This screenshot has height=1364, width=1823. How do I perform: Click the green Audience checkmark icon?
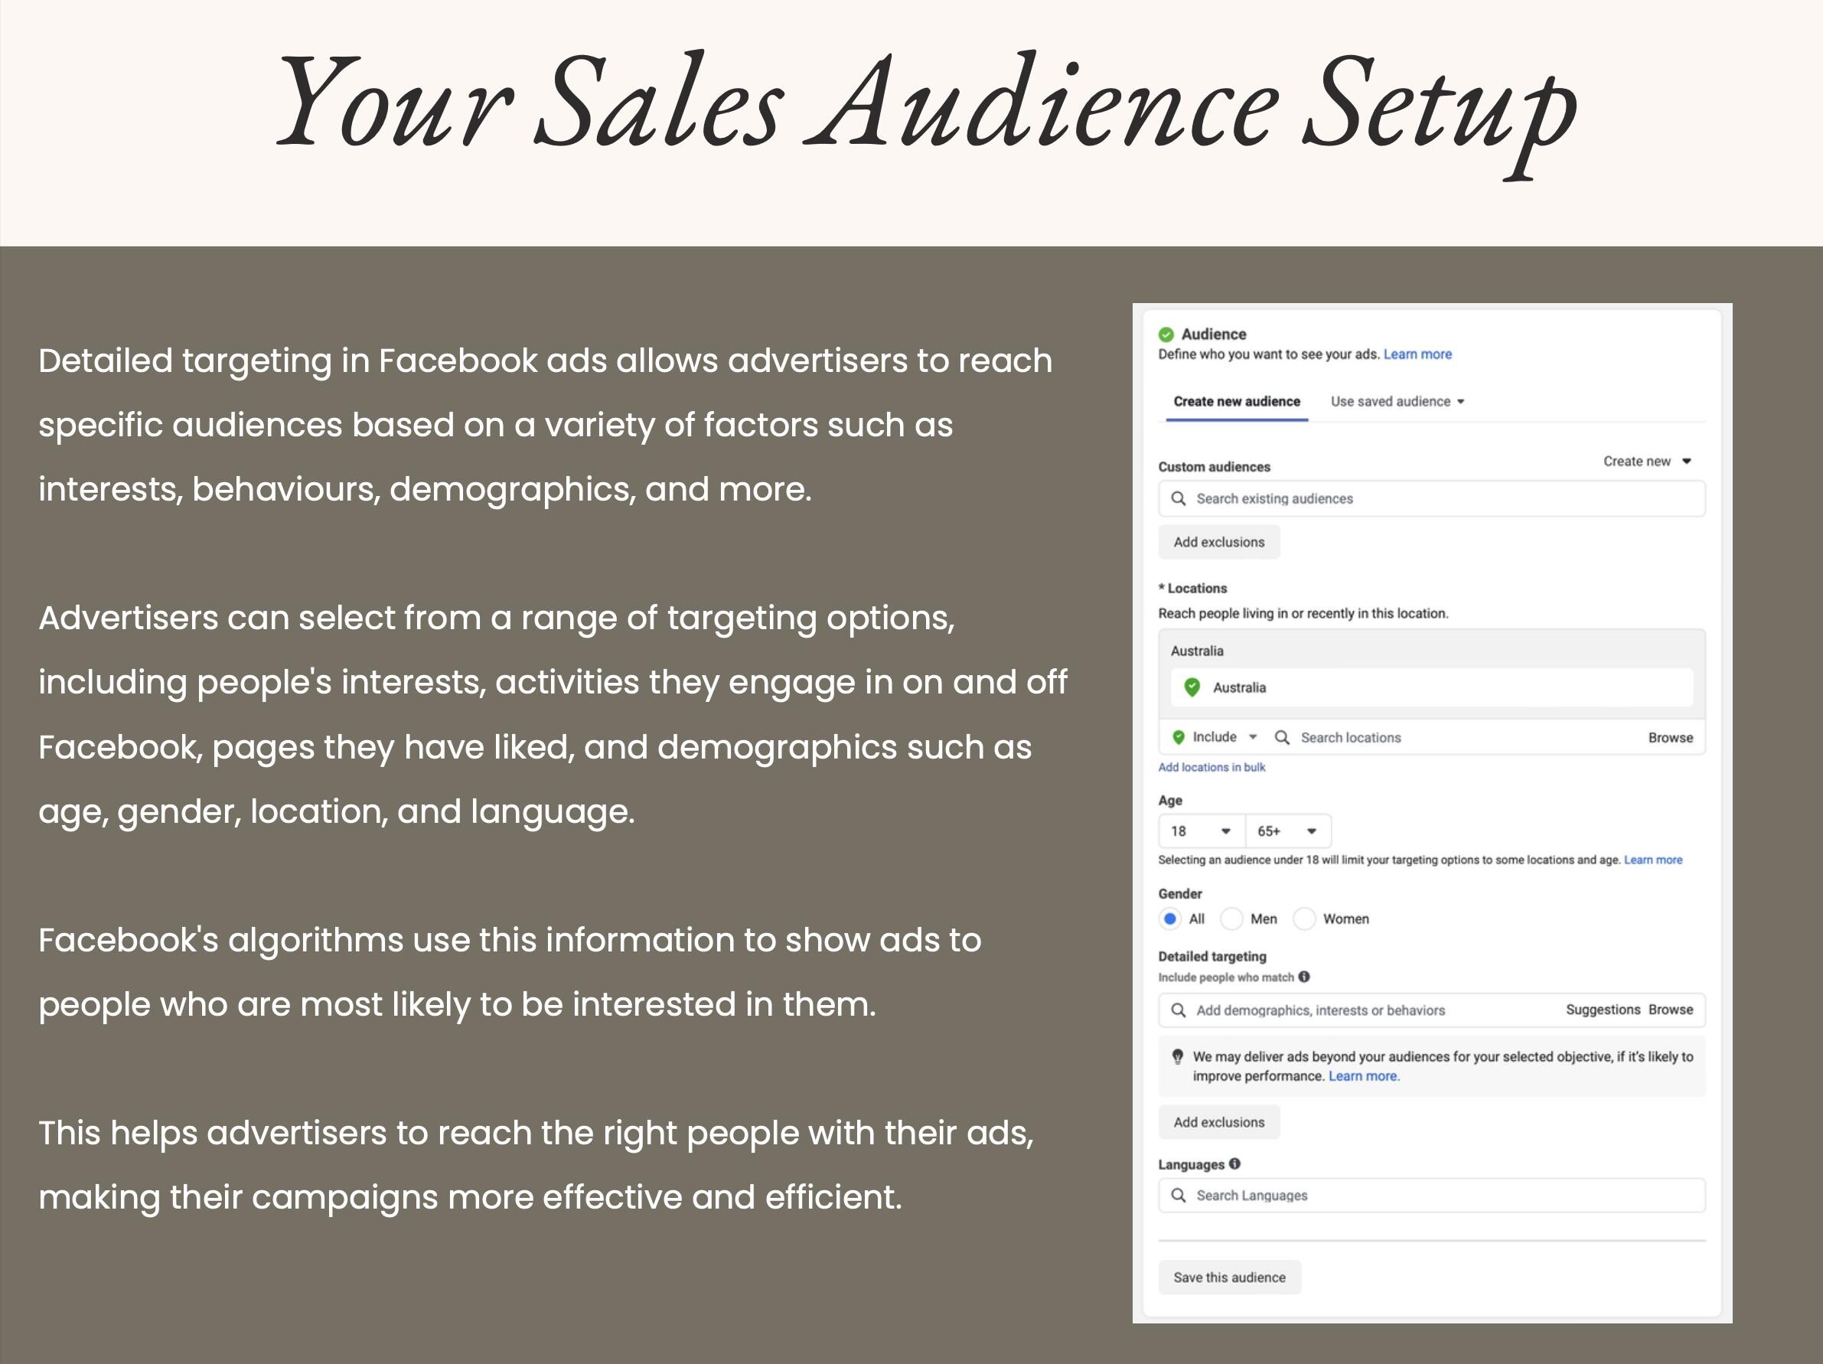tap(1166, 334)
